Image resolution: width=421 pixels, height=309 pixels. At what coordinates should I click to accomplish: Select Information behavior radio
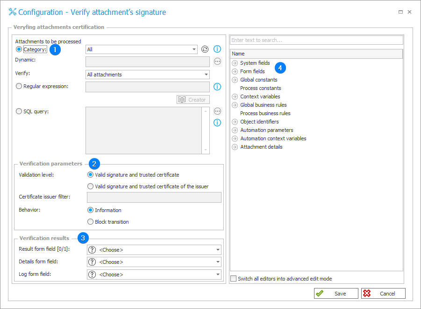[91, 210]
